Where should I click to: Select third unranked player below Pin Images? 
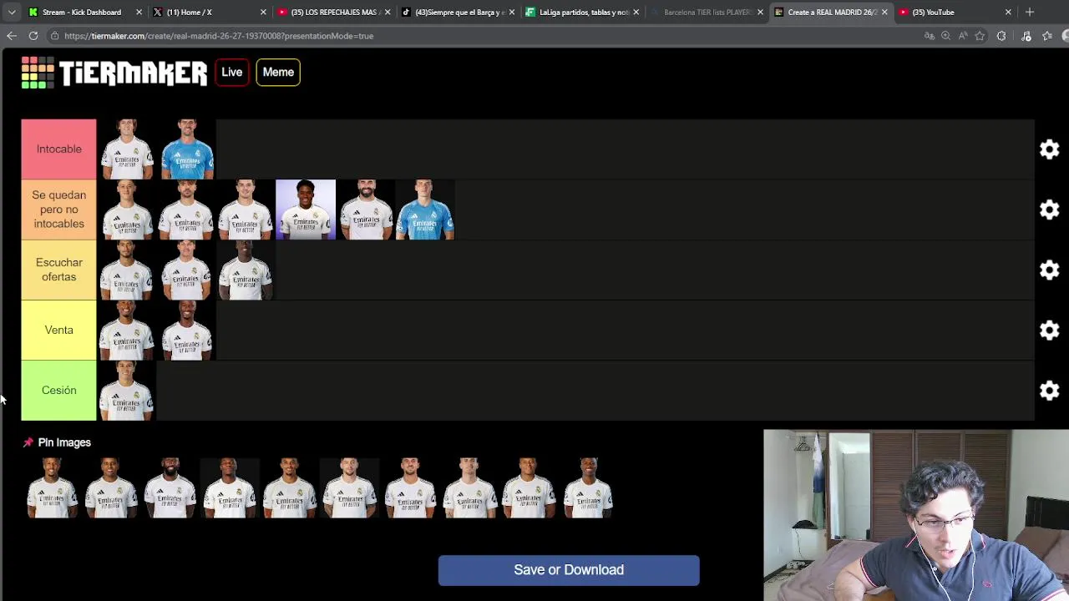tap(170, 488)
